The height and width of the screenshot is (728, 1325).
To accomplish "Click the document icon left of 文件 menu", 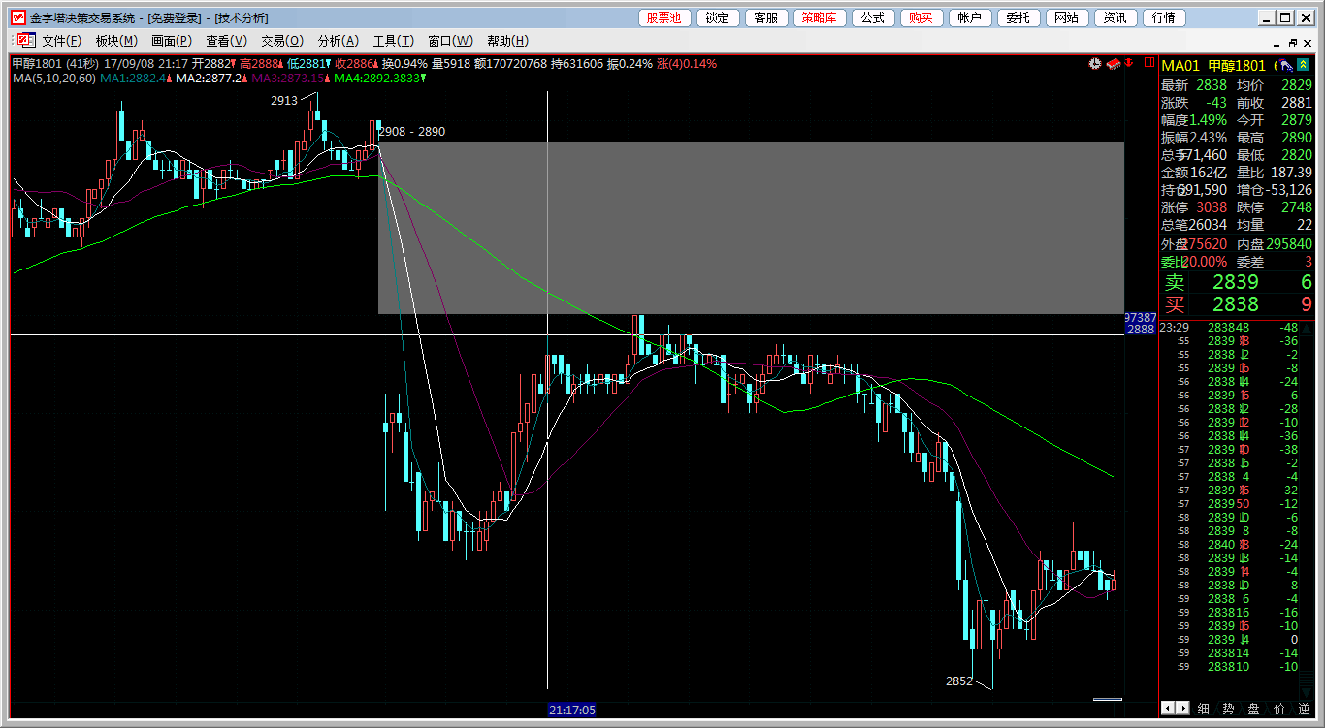I will click(25, 41).
